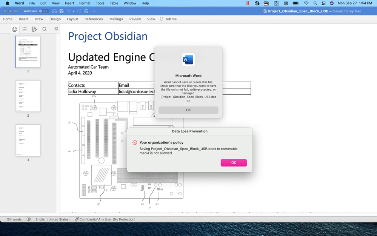Open the Table menu

[x=114, y=3]
